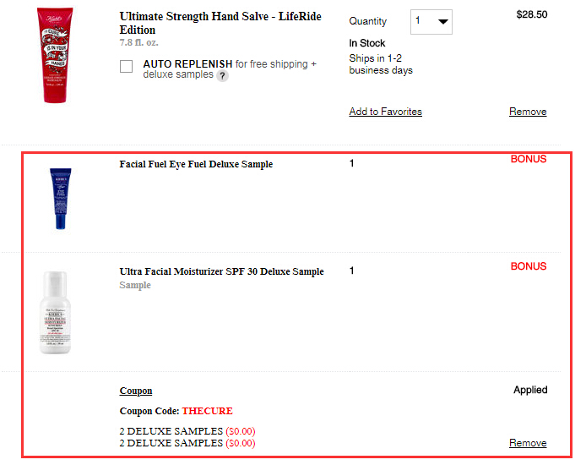The image size is (586, 465).
Task: Enable the Auto Replenish checkbox
Action: [127, 66]
